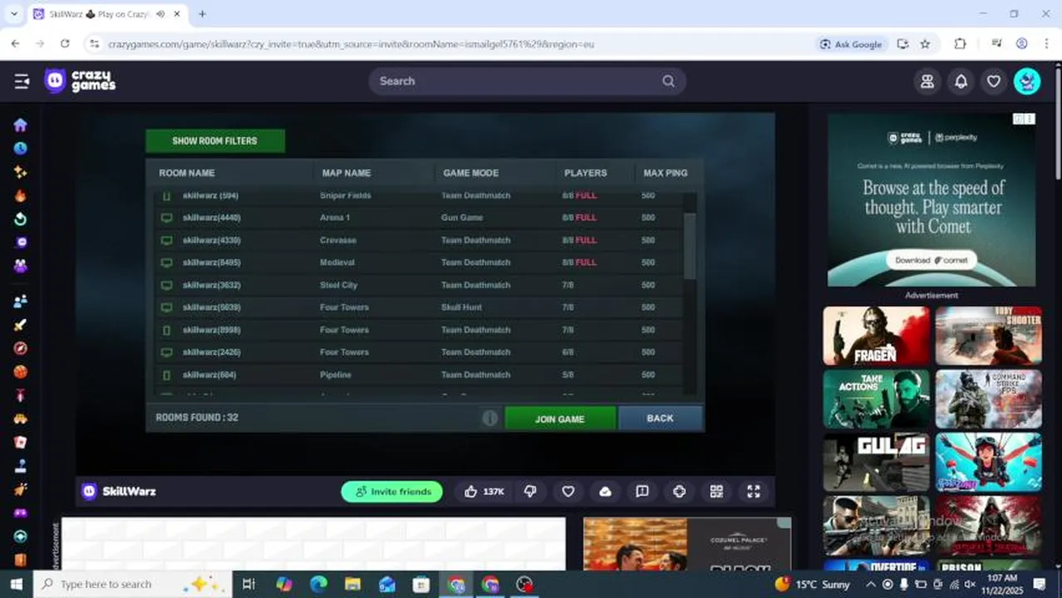The height and width of the screenshot is (598, 1062).
Task: Click the Invite friends button
Action: click(392, 492)
